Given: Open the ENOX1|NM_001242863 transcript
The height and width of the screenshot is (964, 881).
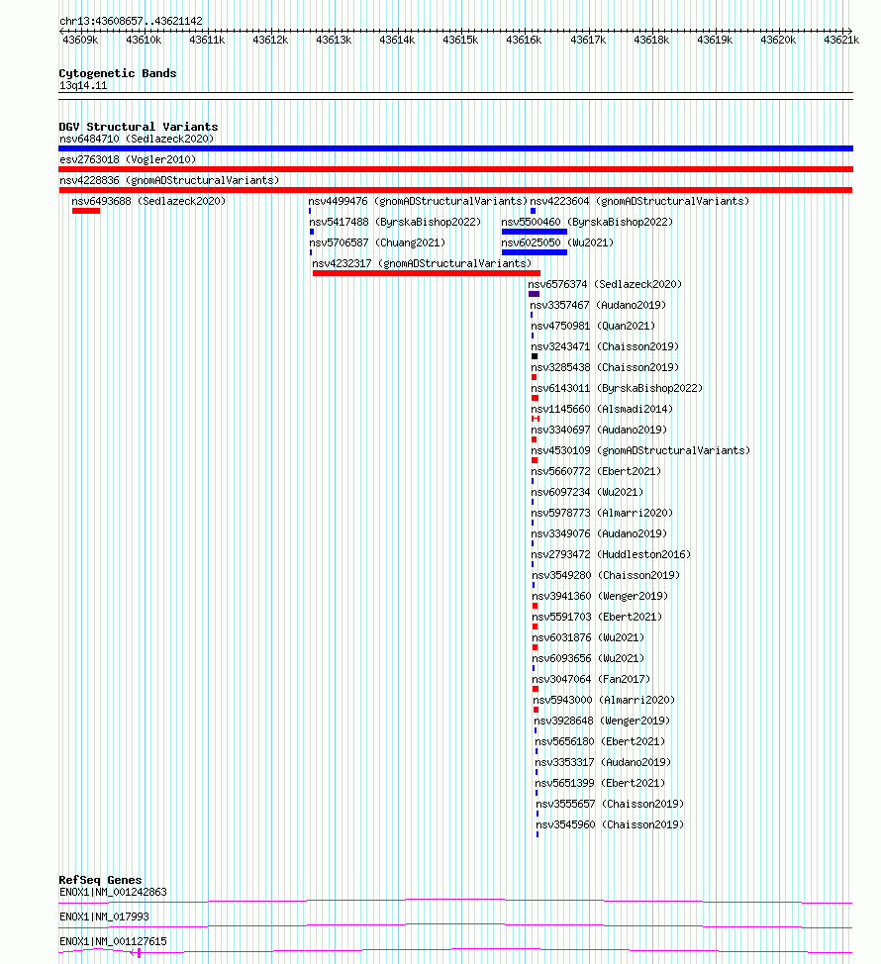Looking at the screenshot, I should click(113, 892).
